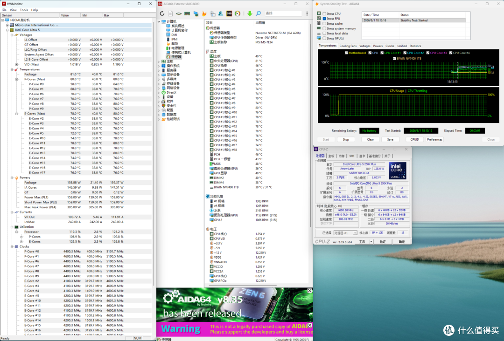This screenshot has height=341, width=504.
Task: Click Save button in stability test
Action: pos(390,140)
